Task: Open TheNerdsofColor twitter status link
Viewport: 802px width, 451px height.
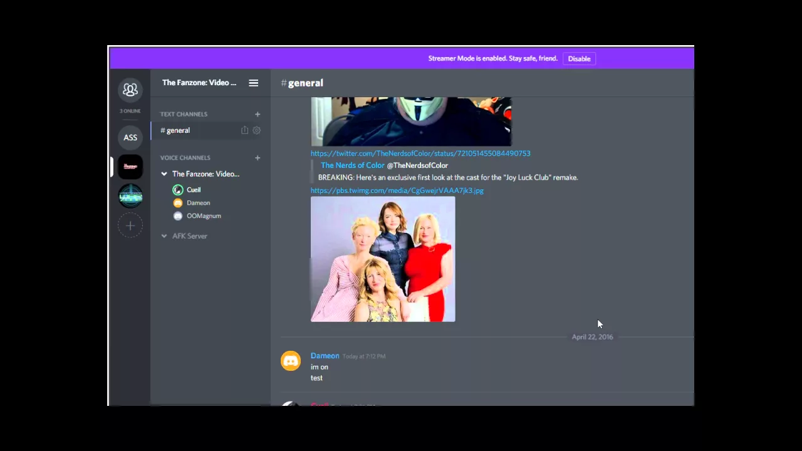Action: pyautogui.click(x=420, y=153)
